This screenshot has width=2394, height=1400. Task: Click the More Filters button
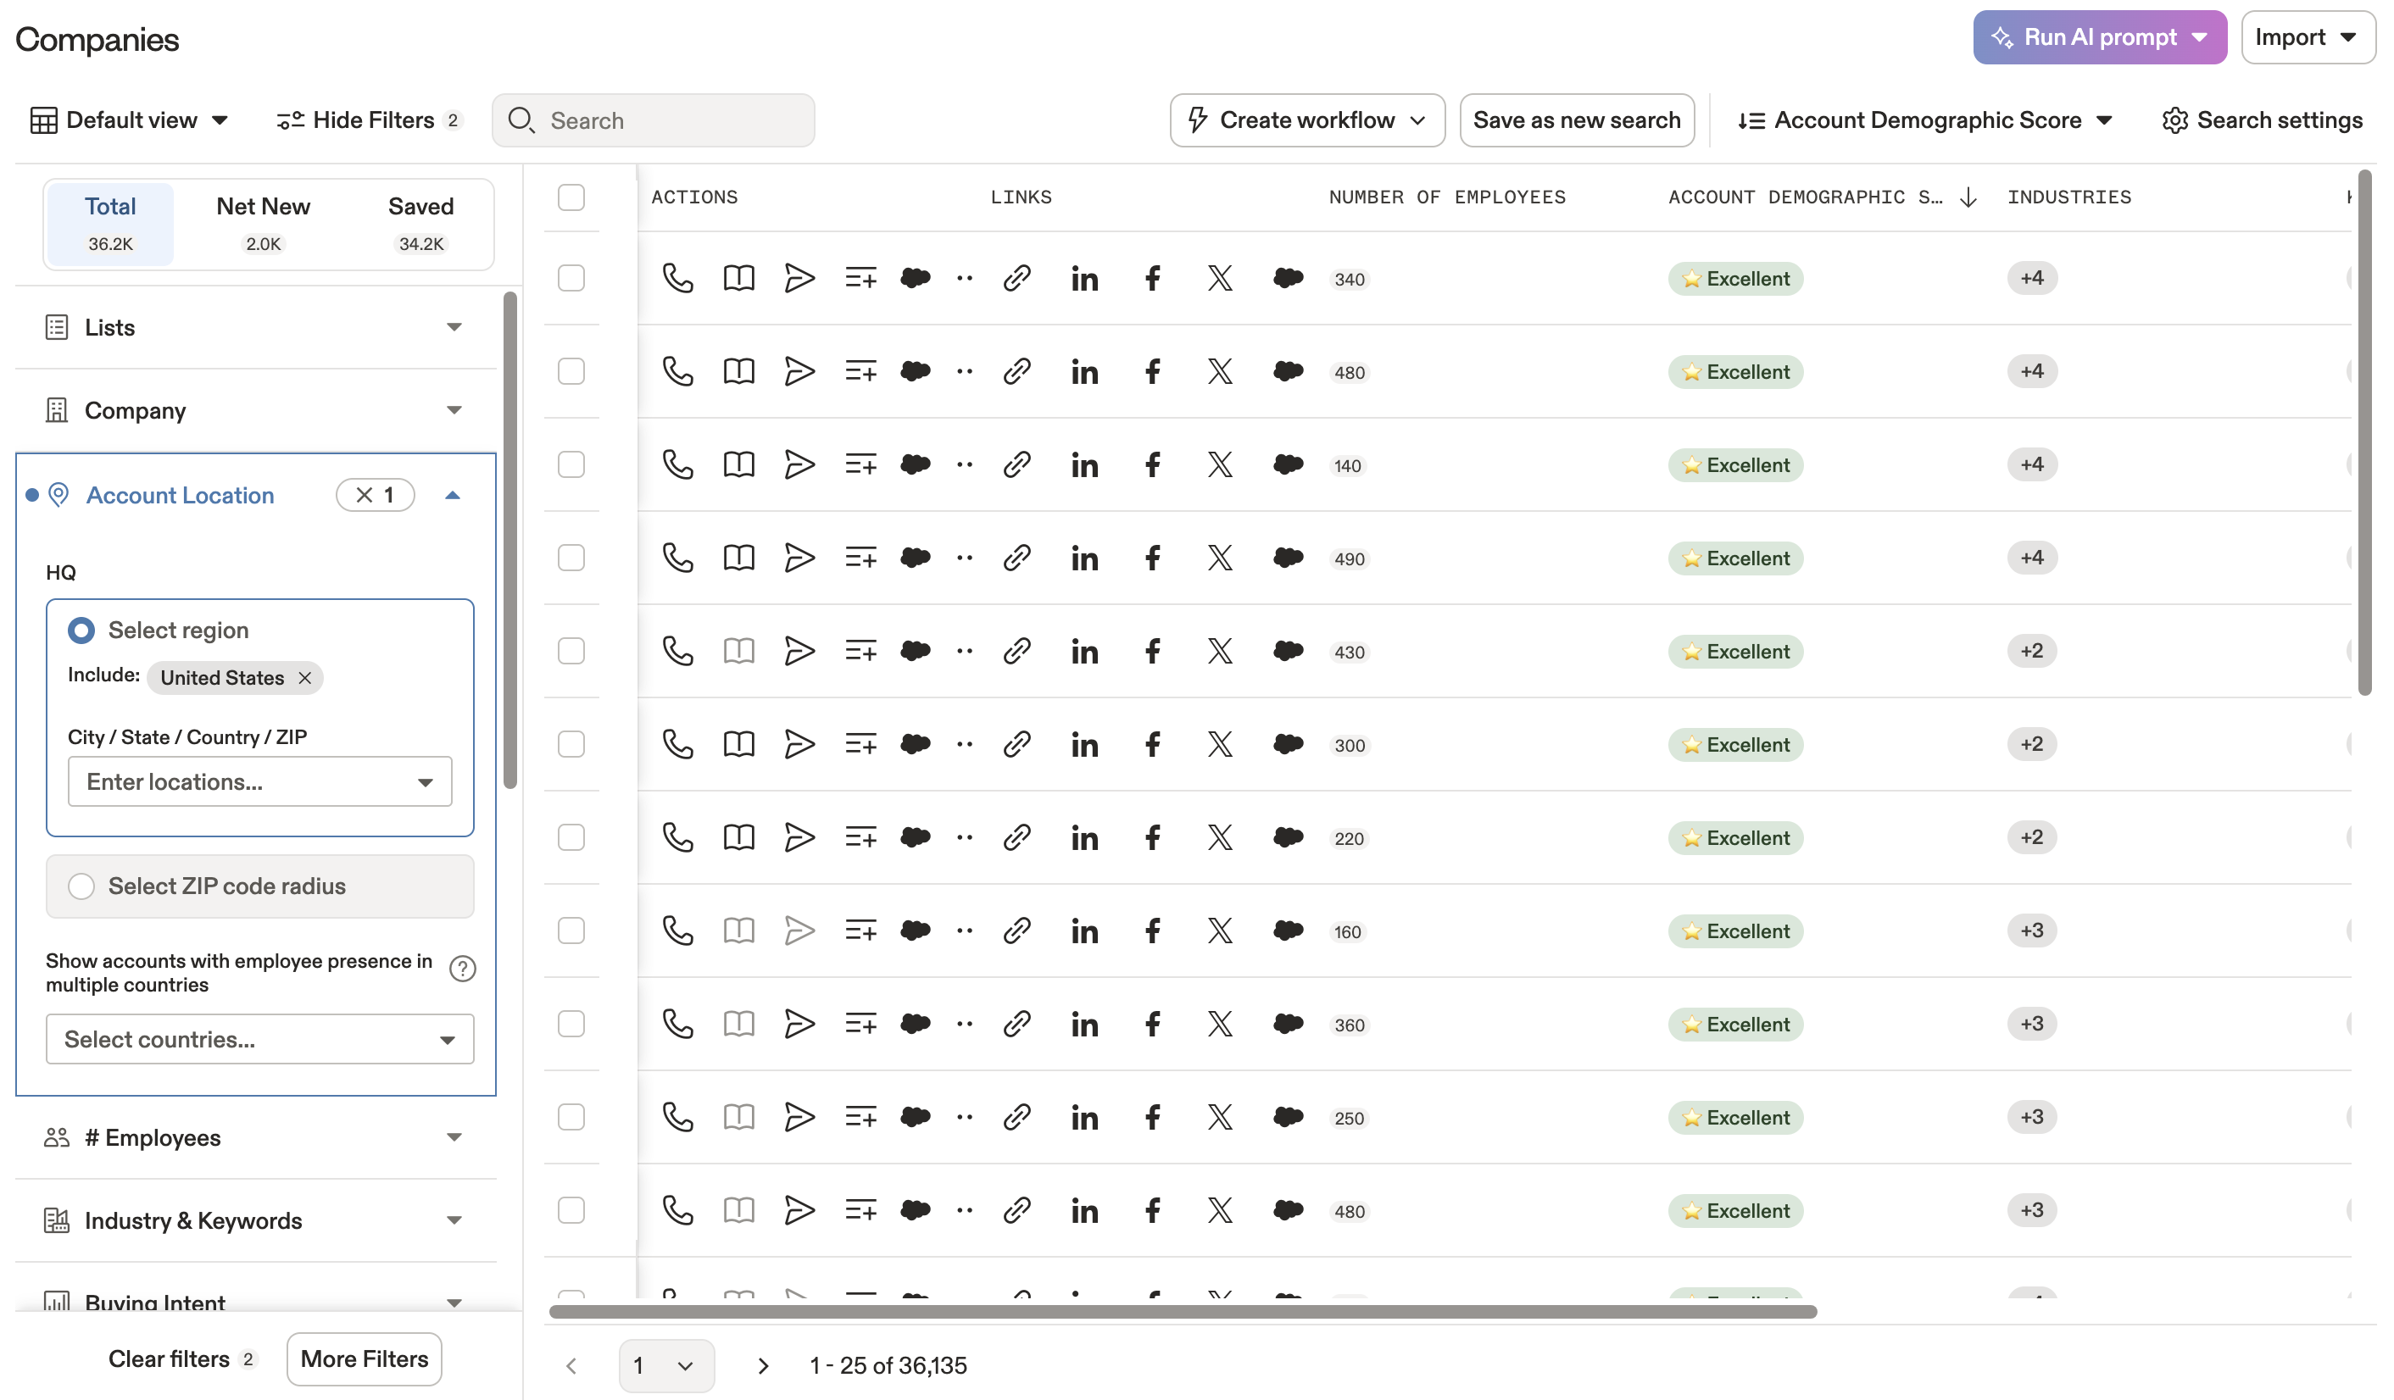(x=364, y=1359)
